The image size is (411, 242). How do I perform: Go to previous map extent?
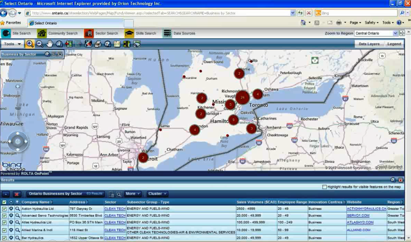(69, 44)
